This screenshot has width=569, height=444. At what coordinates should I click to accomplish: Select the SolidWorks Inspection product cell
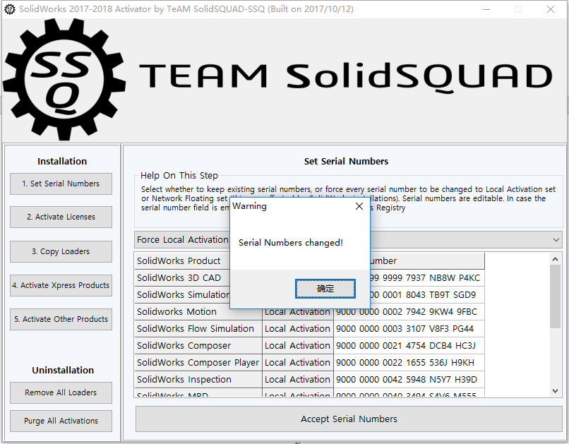(x=198, y=380)
